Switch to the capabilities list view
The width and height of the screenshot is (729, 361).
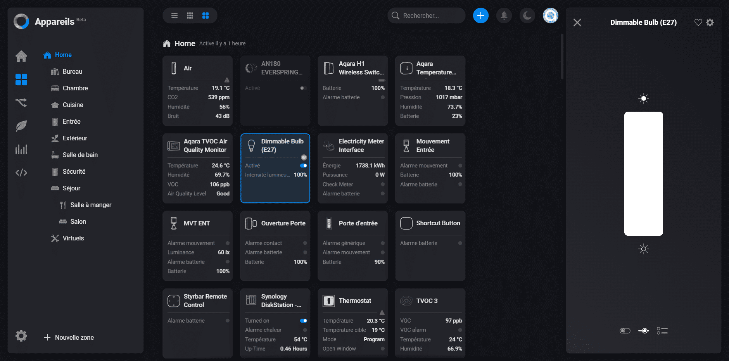pyautogui.click(x=662, y=331)
